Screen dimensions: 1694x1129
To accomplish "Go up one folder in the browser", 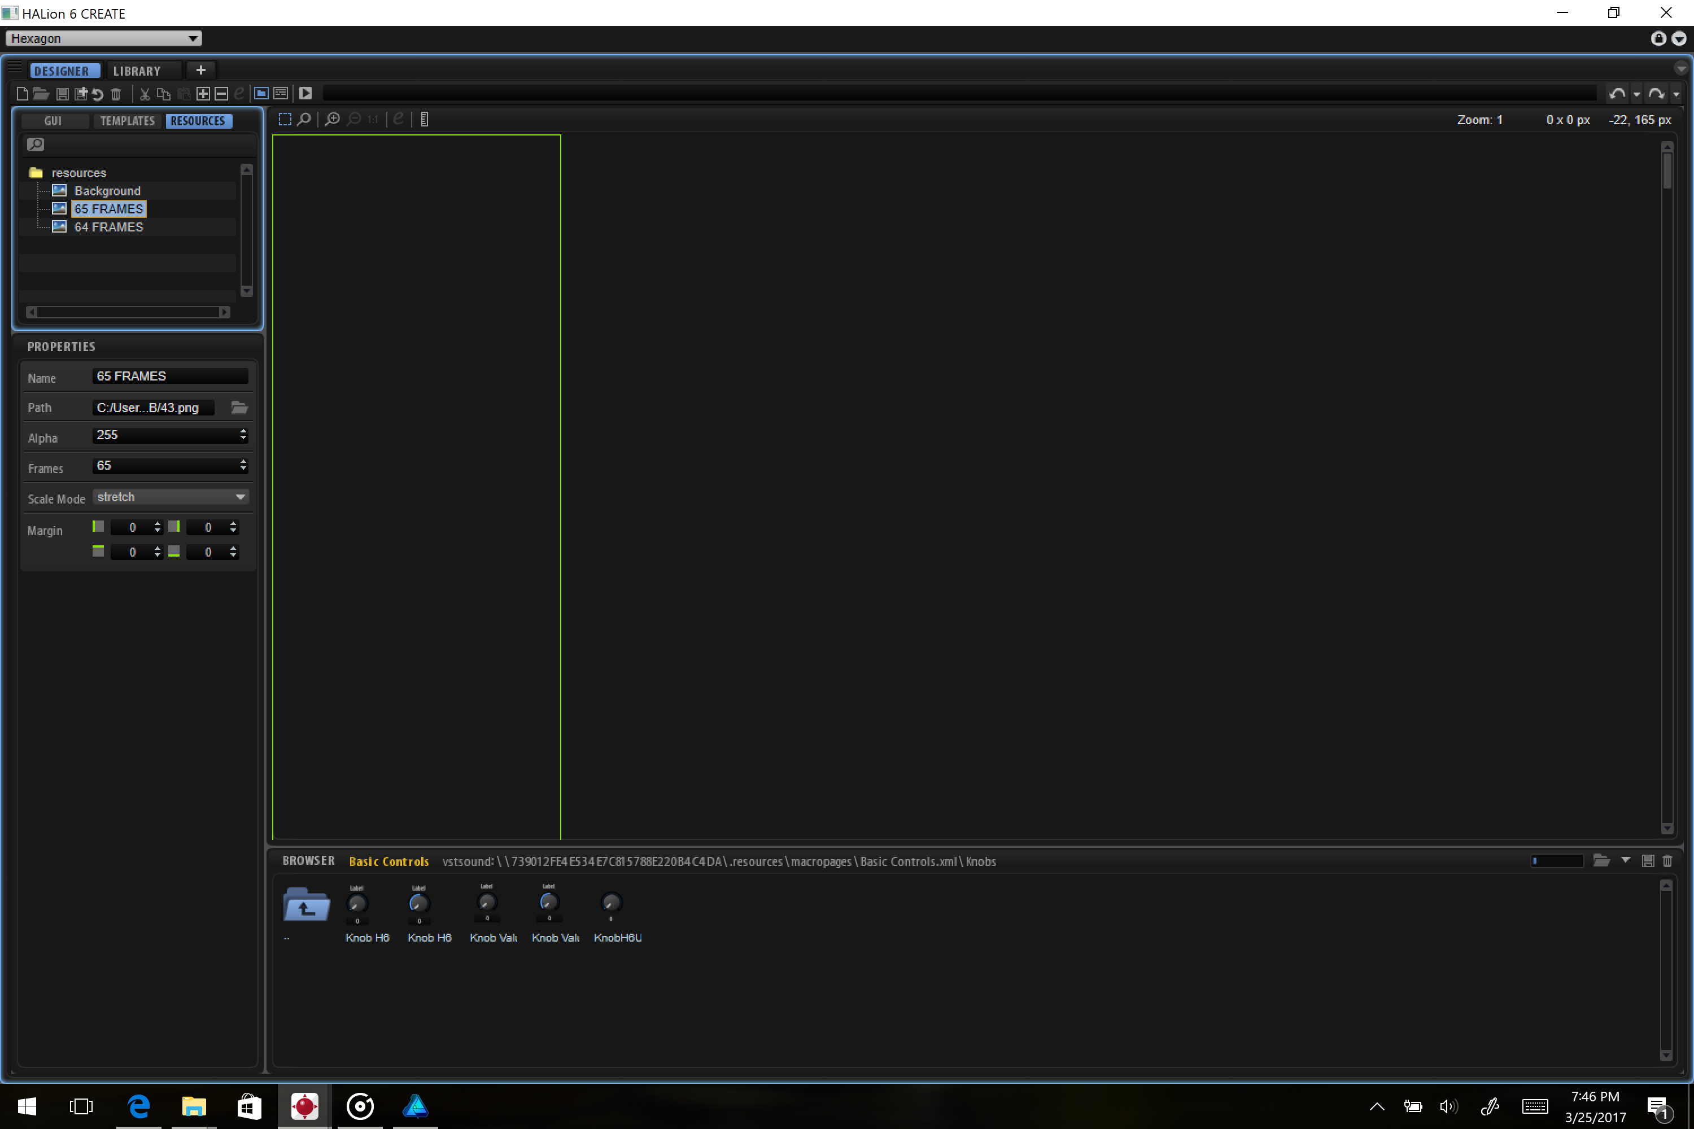I will pos(306,905).
